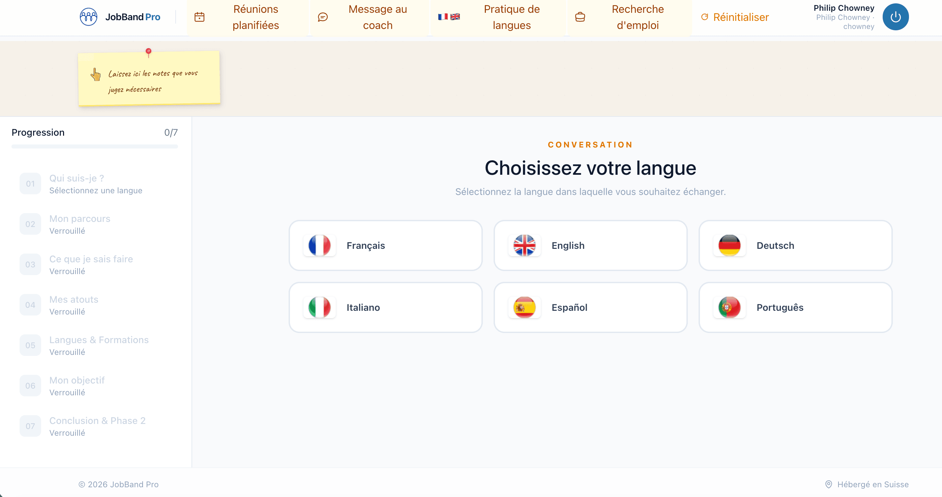Click the calendar icon for planned meetings
Viewport: 942px width, 497px height.
(199, 17)
